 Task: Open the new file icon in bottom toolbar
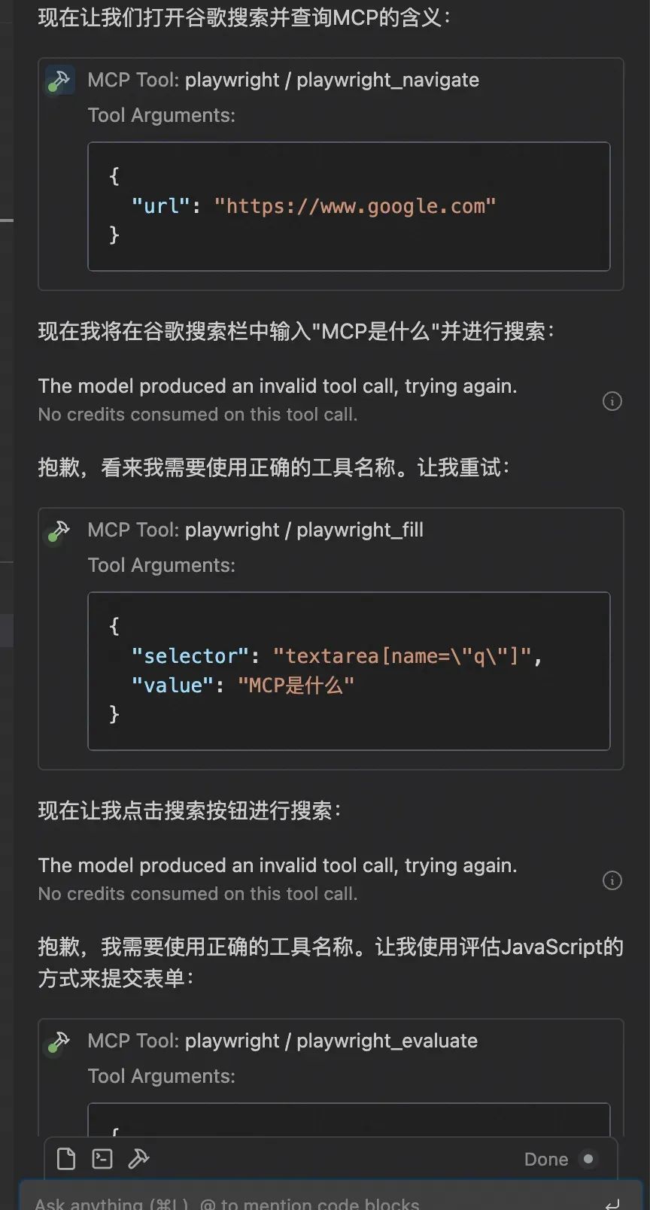tap(65, 1159)
